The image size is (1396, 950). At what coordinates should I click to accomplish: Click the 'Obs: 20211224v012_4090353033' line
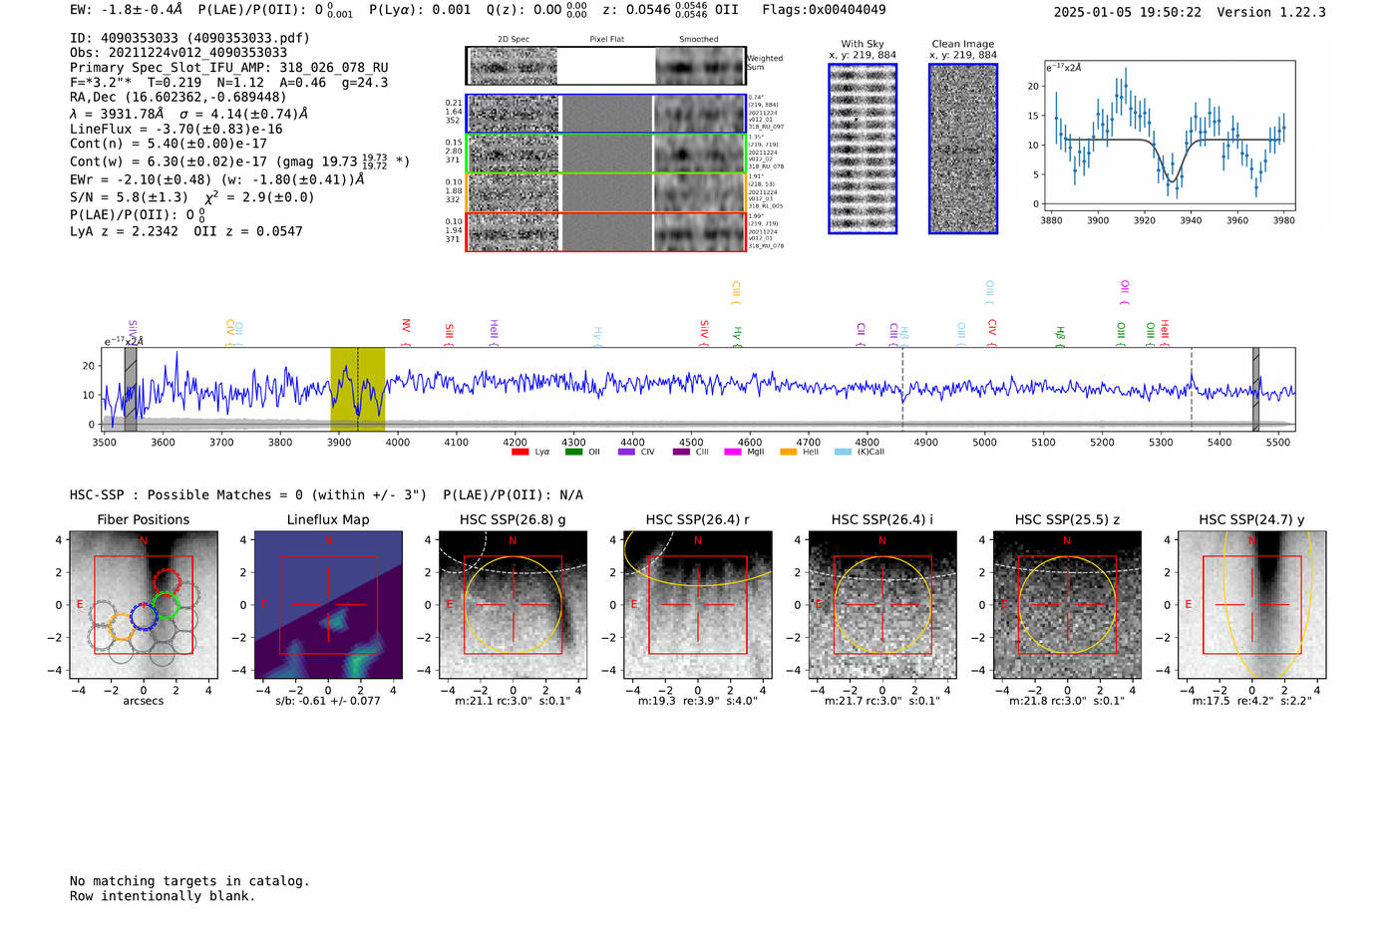coord(178,53)
